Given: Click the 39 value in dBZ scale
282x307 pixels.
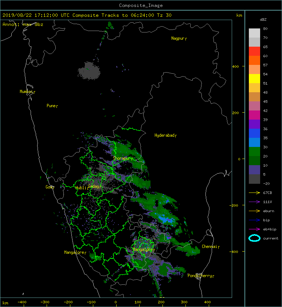Looking at the screenshot, I should click(265, 120).
